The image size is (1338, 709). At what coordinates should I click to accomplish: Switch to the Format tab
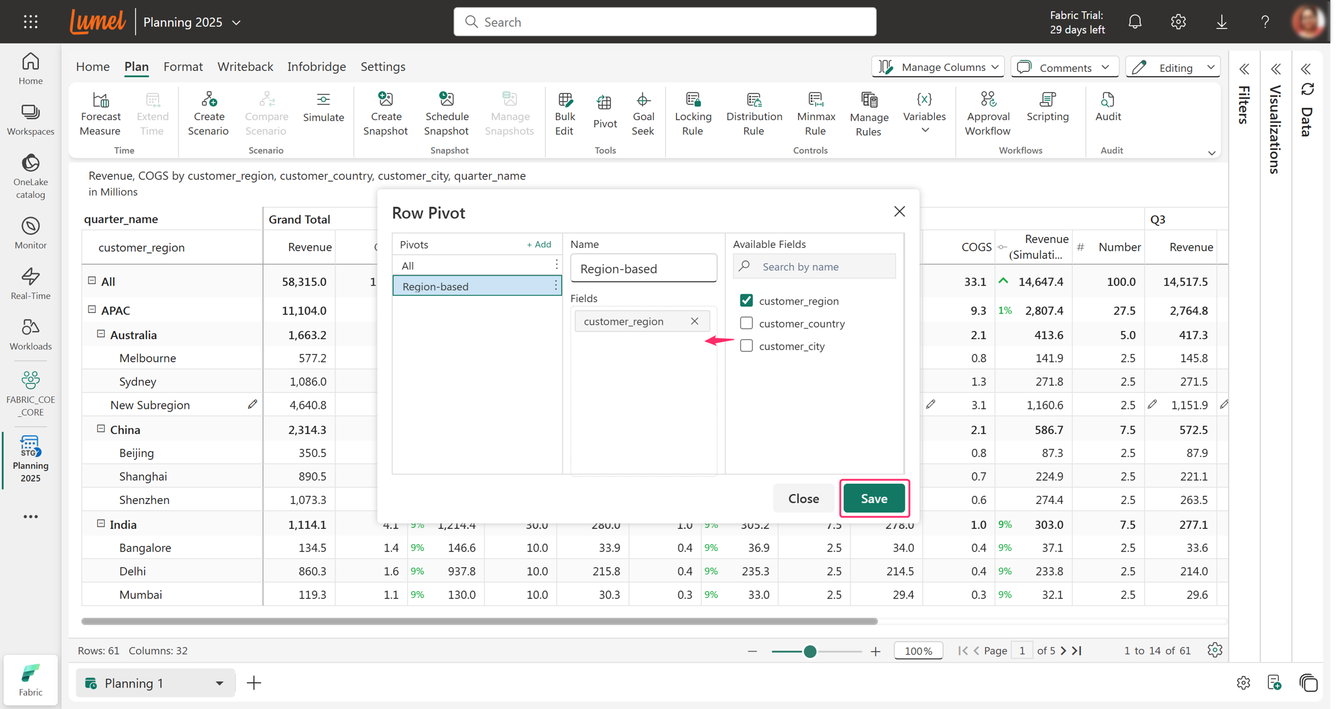click(x=183, y=66)
